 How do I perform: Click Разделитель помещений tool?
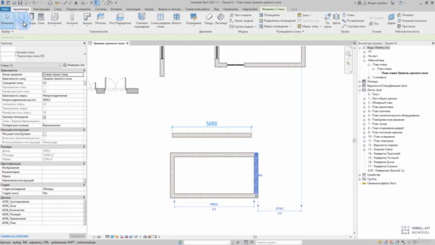[277, 20]
